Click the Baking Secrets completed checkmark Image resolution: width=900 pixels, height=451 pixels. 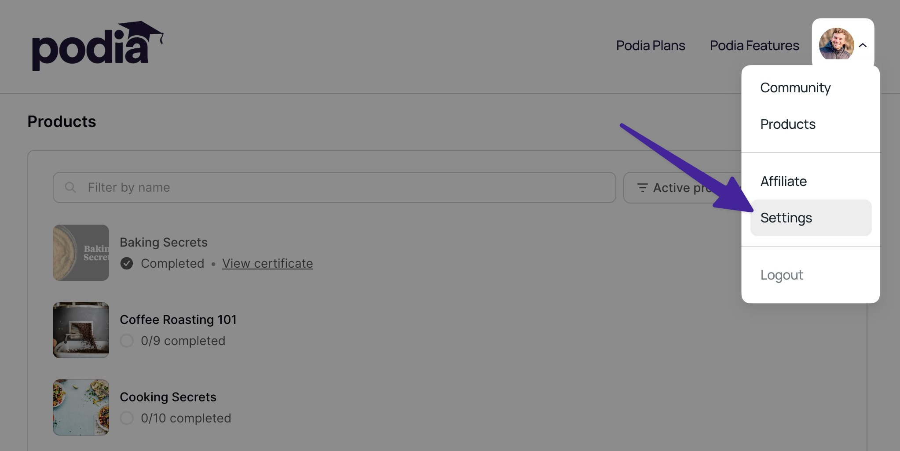click(127, 263)
